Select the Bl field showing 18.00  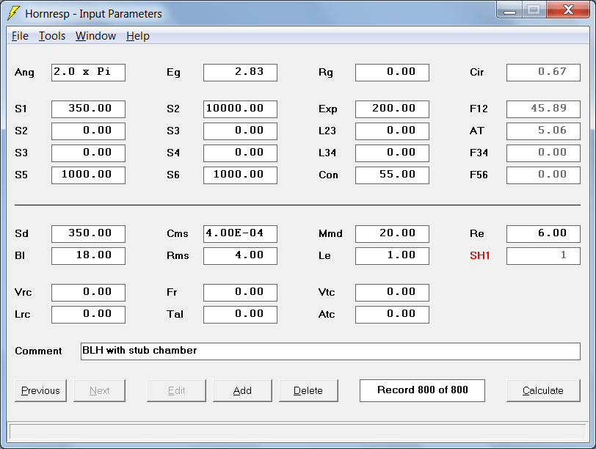click(88, 255)
